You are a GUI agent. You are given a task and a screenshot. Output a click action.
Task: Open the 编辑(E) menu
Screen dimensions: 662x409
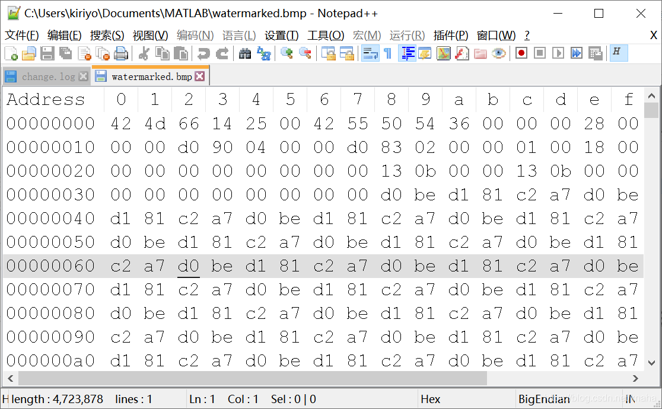[x=64, y=36]
